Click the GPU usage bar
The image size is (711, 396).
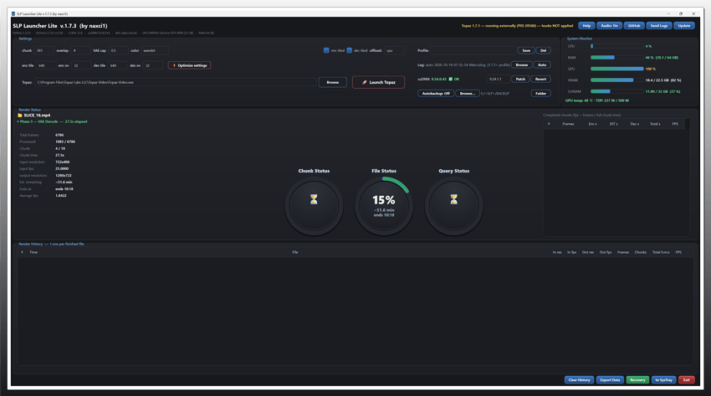click(616, 69)
